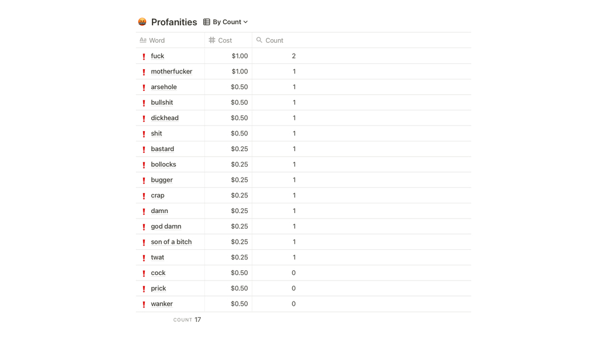This screenshot has height=340, width=606.
Task: Click the magnifier rollup icon in Count header
Action: pos(259,40)
